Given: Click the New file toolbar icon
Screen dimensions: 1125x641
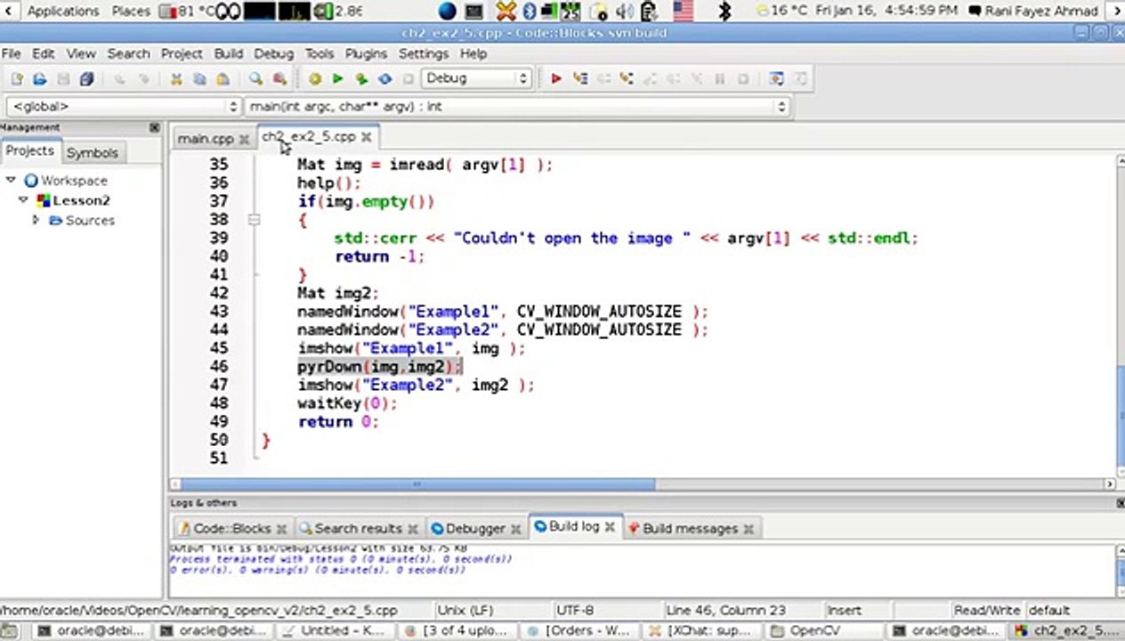Looking at the screenshot, I should tap(17, 79).
